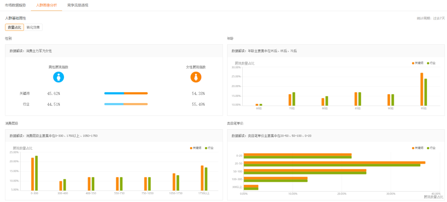
Task: Click orange 关键词 legend dot in 年龄 chart
Action: click(413, 63)
